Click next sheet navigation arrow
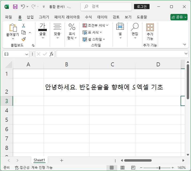 coord(17,160)
